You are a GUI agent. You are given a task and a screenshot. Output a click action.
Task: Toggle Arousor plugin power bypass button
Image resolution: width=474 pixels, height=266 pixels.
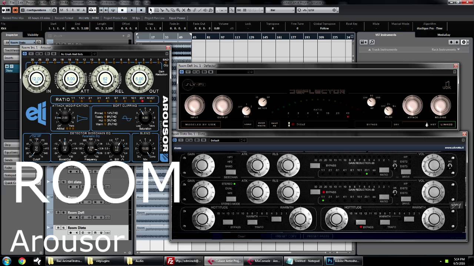click(x=25, y=54)
